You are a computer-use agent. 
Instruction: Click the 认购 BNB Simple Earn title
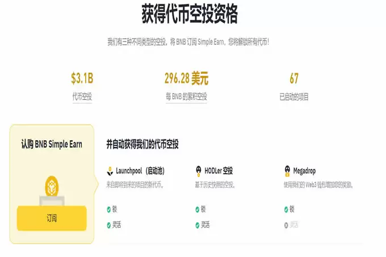pos(52,144)
